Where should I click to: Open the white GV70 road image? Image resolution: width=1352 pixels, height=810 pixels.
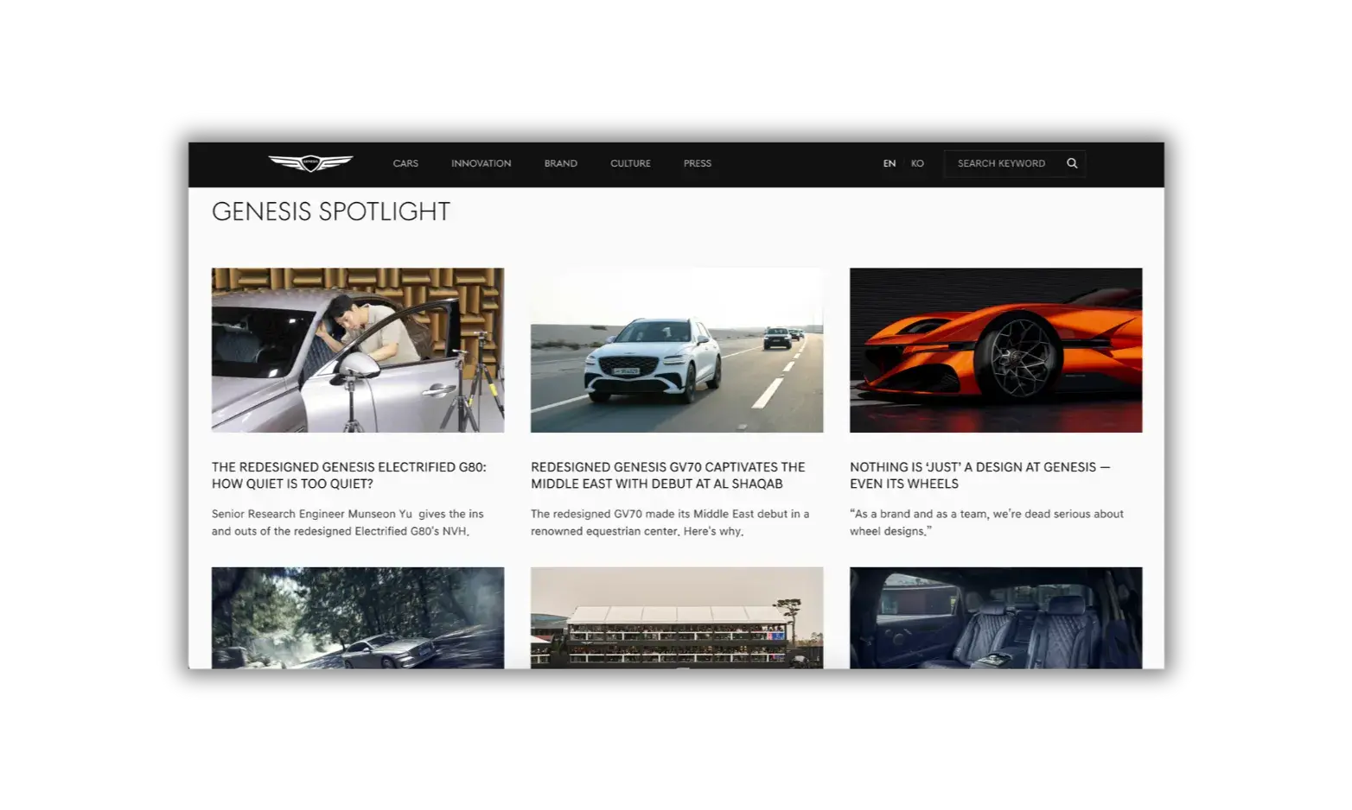[677, 350]
